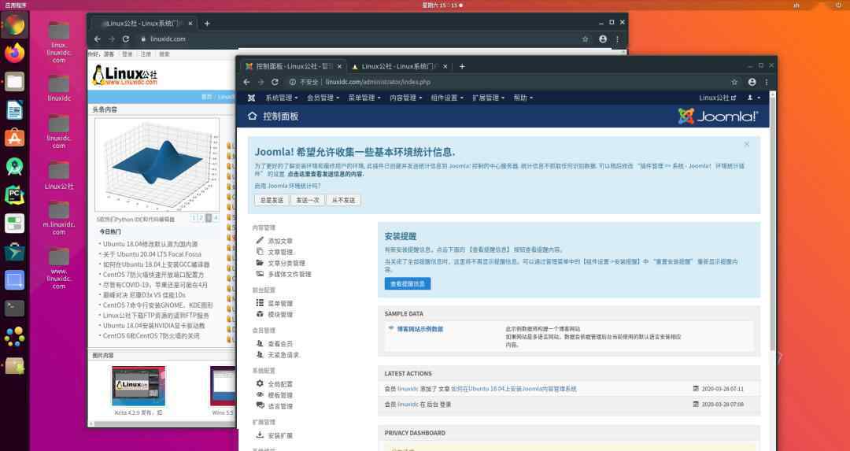The height and width of the screenshot is (451, 850).
Task: Click the Joomla window vertical scrollbar
Action: pyautogui.click(x=772, y=222)
